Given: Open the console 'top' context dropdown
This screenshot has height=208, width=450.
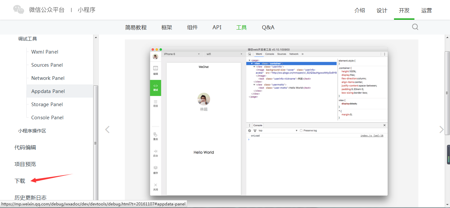Looking at the screenshot, I should [278, 130].
